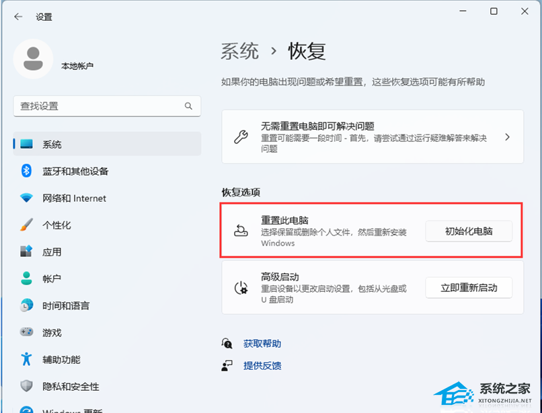542x413 pixels.
Task: Click the search magnifier icon
Action: (188, 106)
